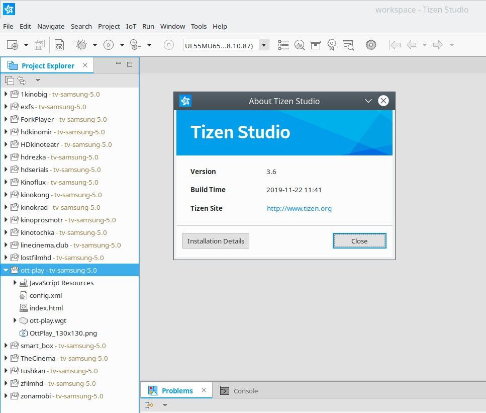The image size is (486, 413).
Task: Click the last edit location arrow
Action: pyautogui.click(x=395, y=45)
